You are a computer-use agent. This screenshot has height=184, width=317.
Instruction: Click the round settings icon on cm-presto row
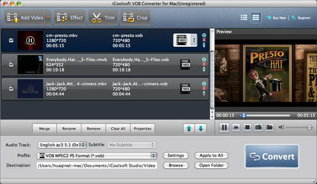click(204, 35)
